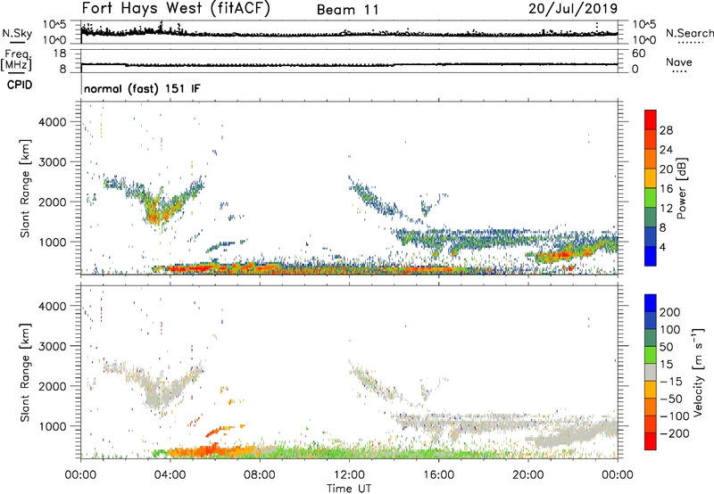Click the 'CPID' label

click(x=20, y=85)
